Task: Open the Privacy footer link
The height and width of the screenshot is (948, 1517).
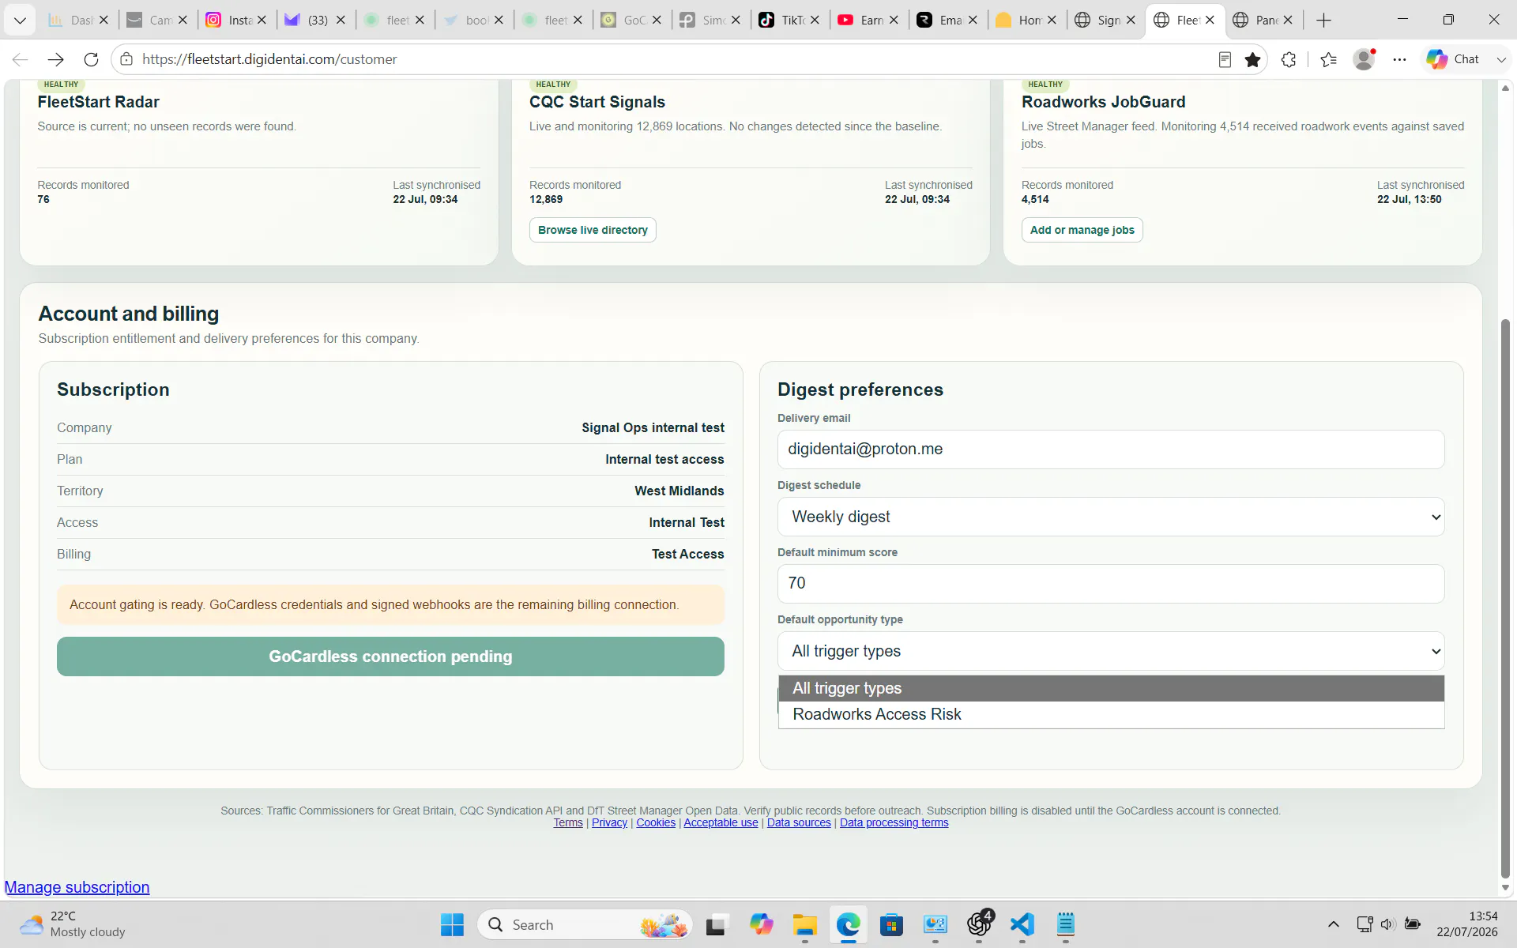Action: tap(609, 822)
